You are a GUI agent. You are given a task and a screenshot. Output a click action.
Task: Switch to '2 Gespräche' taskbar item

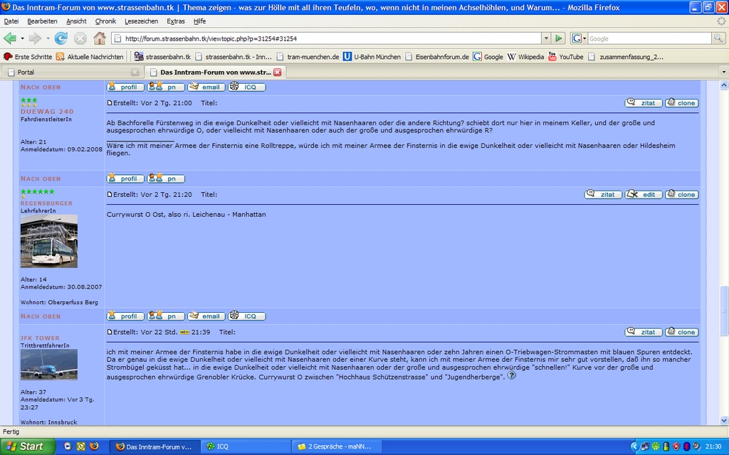(x=337, y=446)
